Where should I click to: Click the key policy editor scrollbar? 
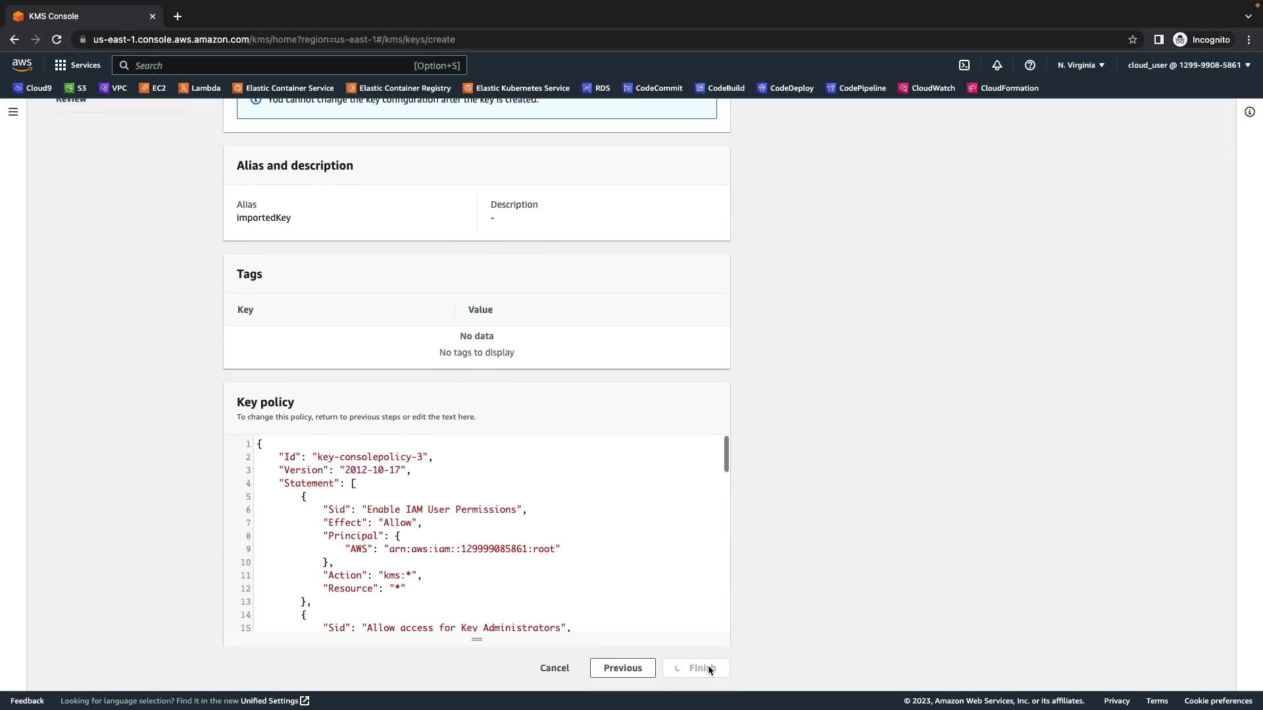726,454
